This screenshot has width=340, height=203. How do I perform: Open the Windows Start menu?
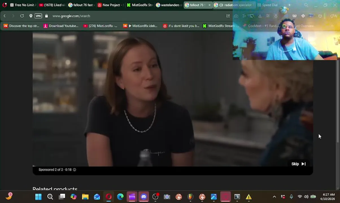pos(38,197)
